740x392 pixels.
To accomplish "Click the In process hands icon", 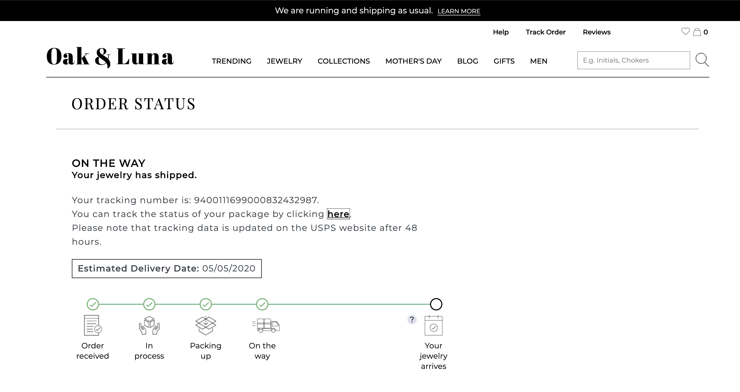I will [x=149, y=325].
